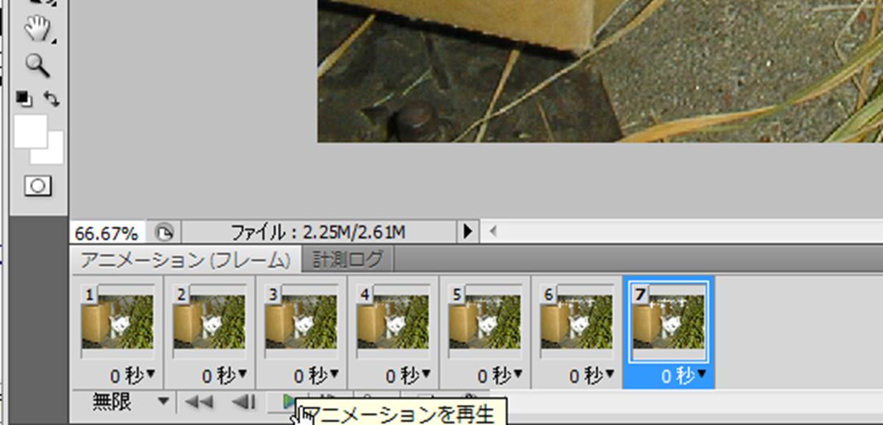This screenshot has height=425, width=883.
Task: Open the 無限 loop count dropdown
Action: point(164,402)
